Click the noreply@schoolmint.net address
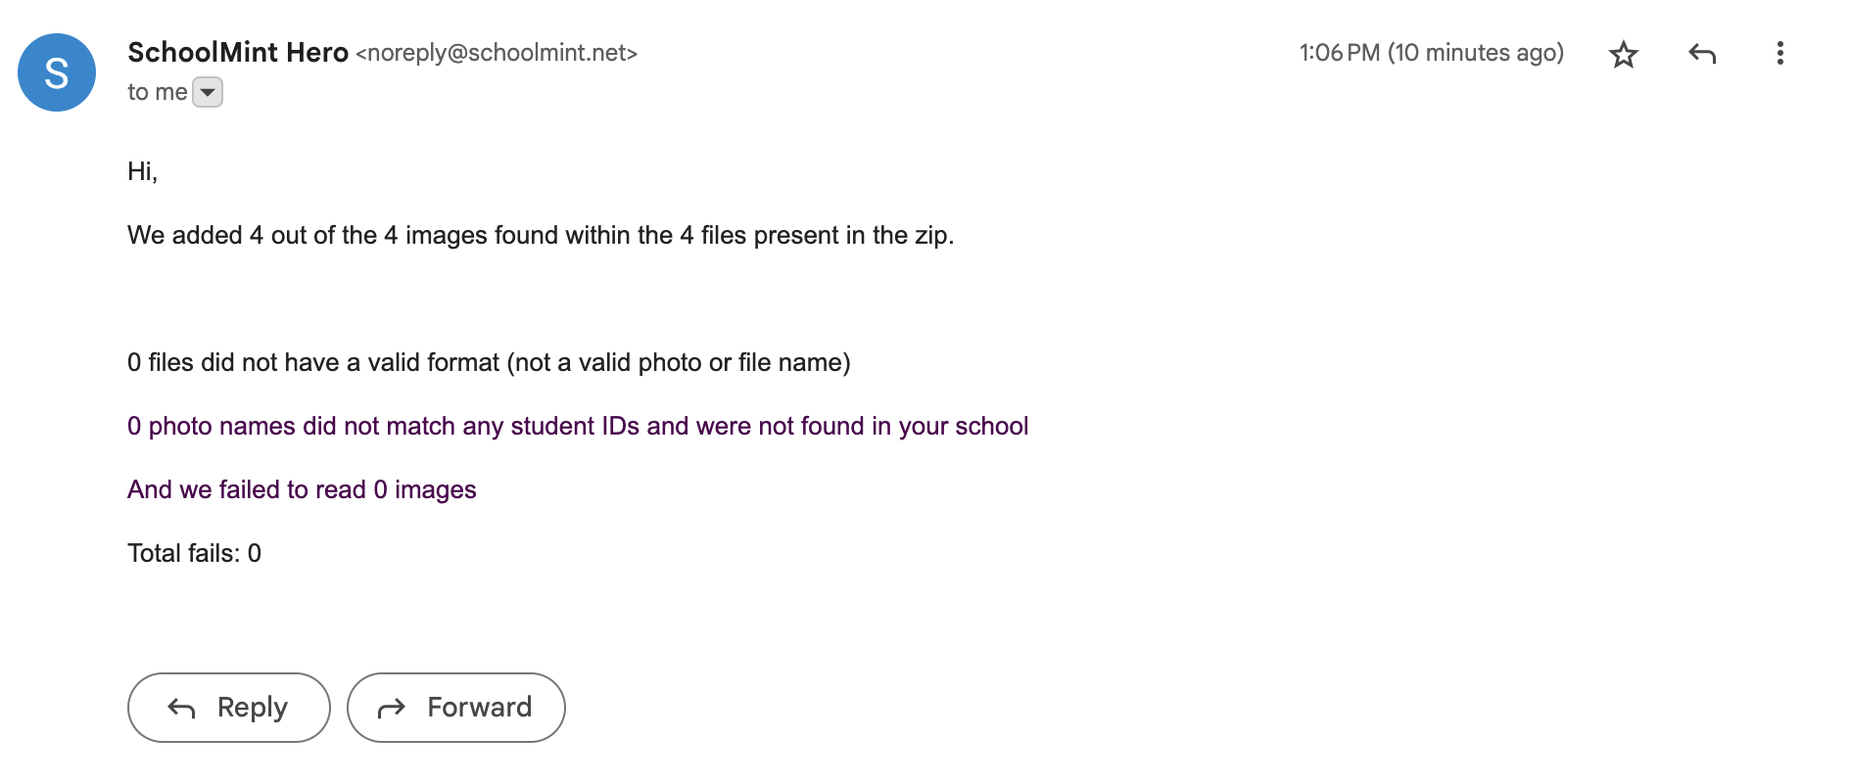 [497, 53]
